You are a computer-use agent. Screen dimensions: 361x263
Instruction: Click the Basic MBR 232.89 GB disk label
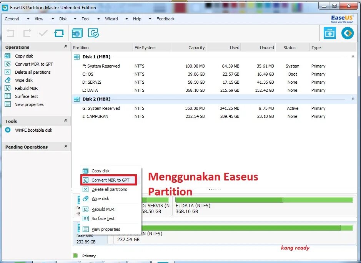86,239
